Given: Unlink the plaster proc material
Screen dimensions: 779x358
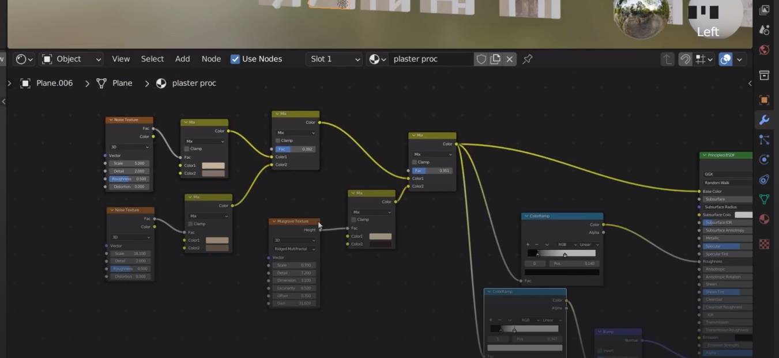Looking at the screenshot, I should [x=510, y=59].
